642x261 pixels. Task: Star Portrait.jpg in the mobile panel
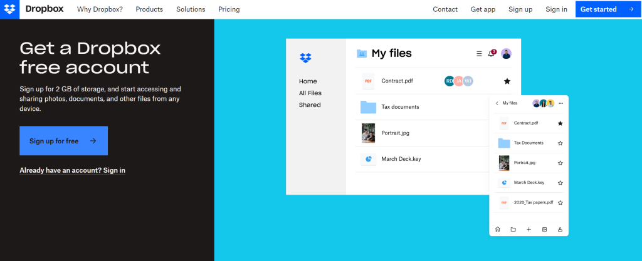tap(560, 163)
